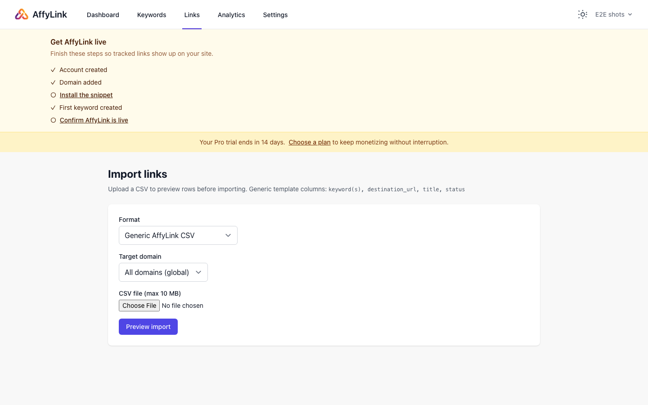Click the title column name
This screenshot has width=648, height=405.
click(x=431, y=189)
